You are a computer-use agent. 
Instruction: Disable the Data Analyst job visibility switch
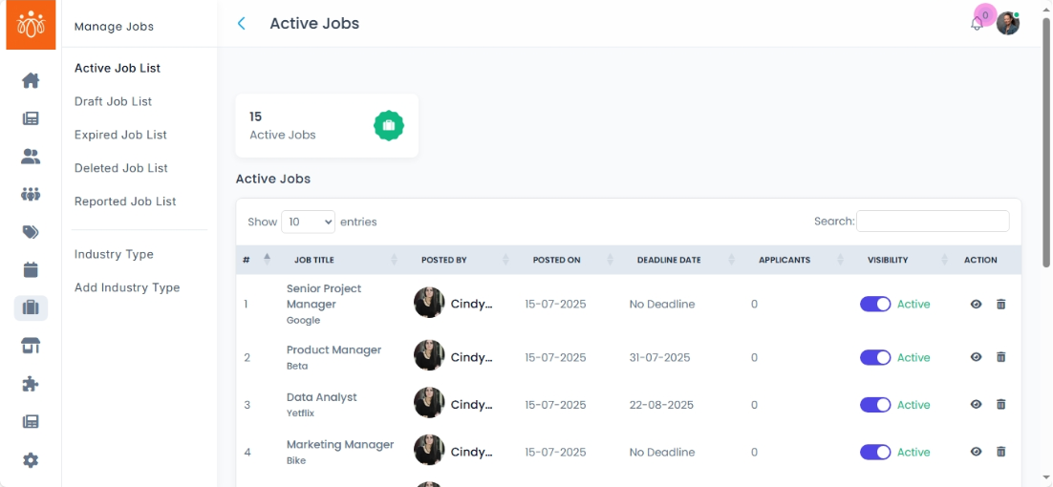pos(875,405)
